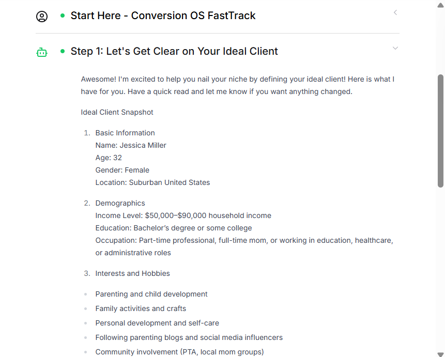
Task: Expand the Start Here section using its chevron
Action: (x=395, y=12)
